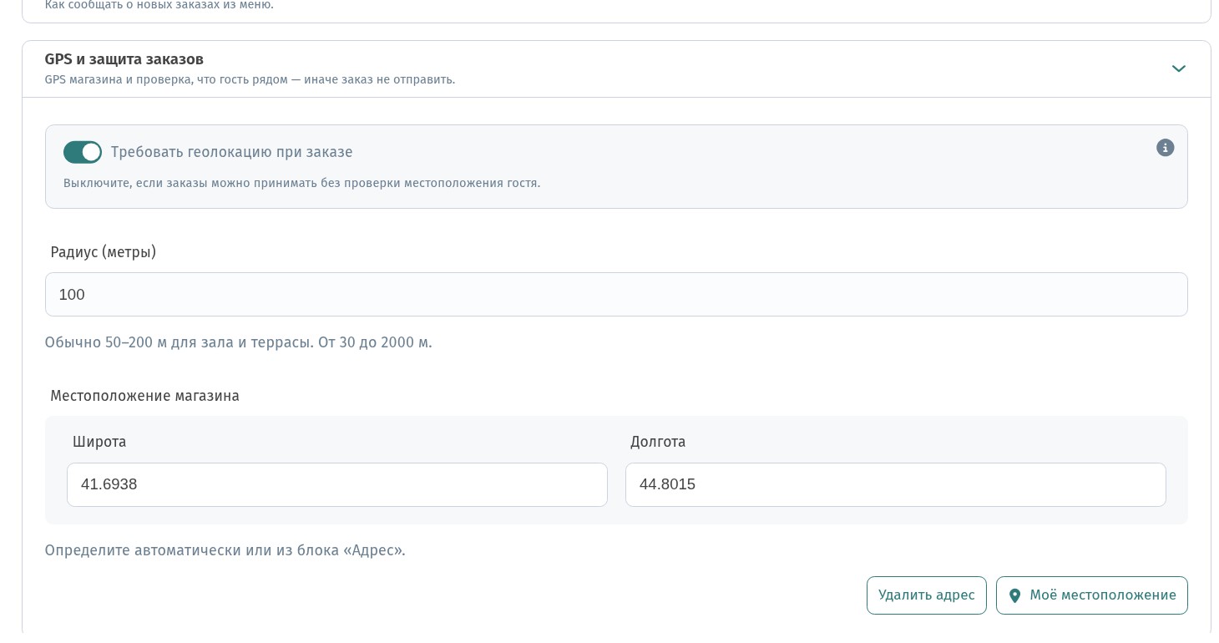Click the «Выключите, если заказы можно принимать» description
1219x643 pixels.
pyautogui.click(x=302, y=183)
